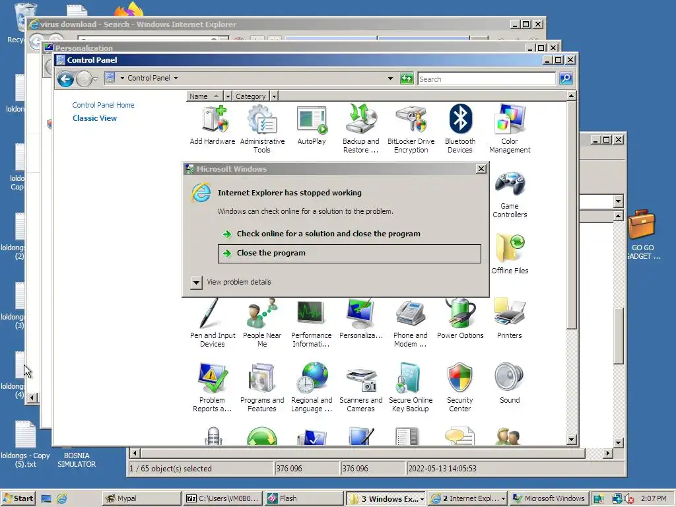Screen dimensions: 676x507
Task: Click the Control Panel search field
Action: [x=487, y=79]
